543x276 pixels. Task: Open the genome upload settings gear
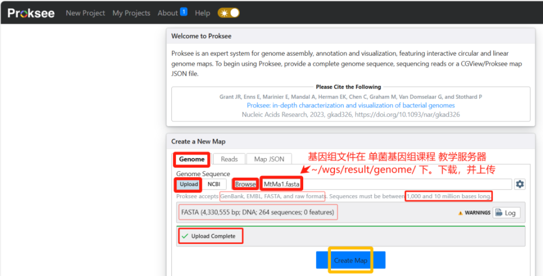(x=520, y=184)
